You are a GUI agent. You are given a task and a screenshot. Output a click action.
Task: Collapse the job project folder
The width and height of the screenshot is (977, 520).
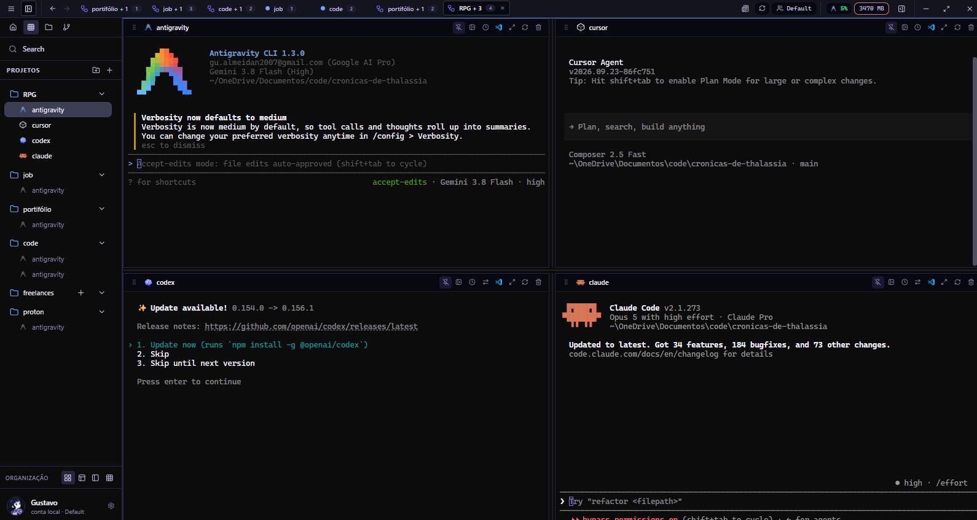[x=102, y=175]
